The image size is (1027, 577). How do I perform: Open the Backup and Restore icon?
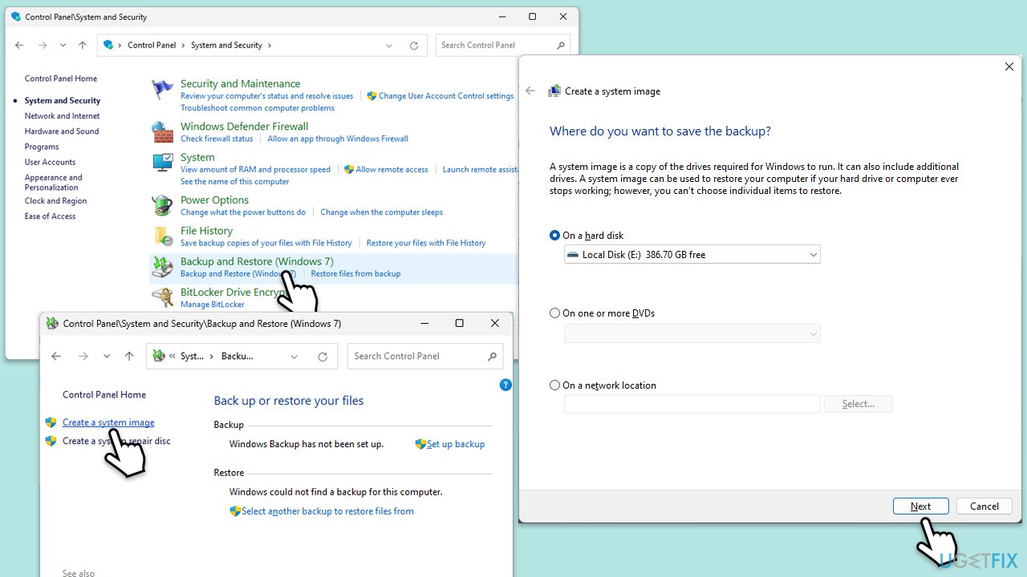(162, 267)
